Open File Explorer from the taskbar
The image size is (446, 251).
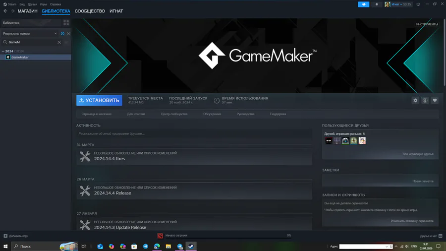pyautogui.click(x=168, y=247)
